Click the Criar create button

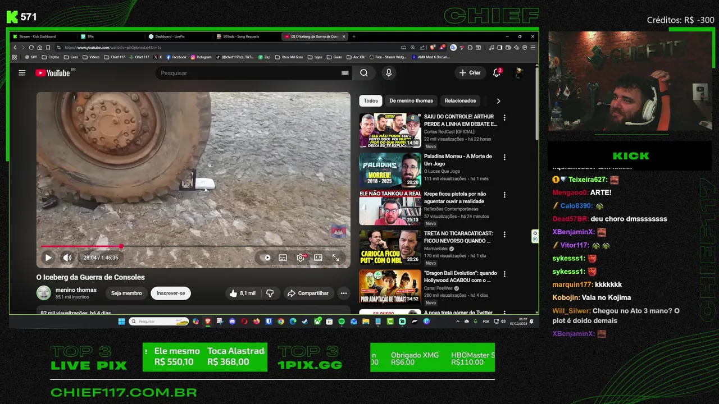(x=470, y=73)
